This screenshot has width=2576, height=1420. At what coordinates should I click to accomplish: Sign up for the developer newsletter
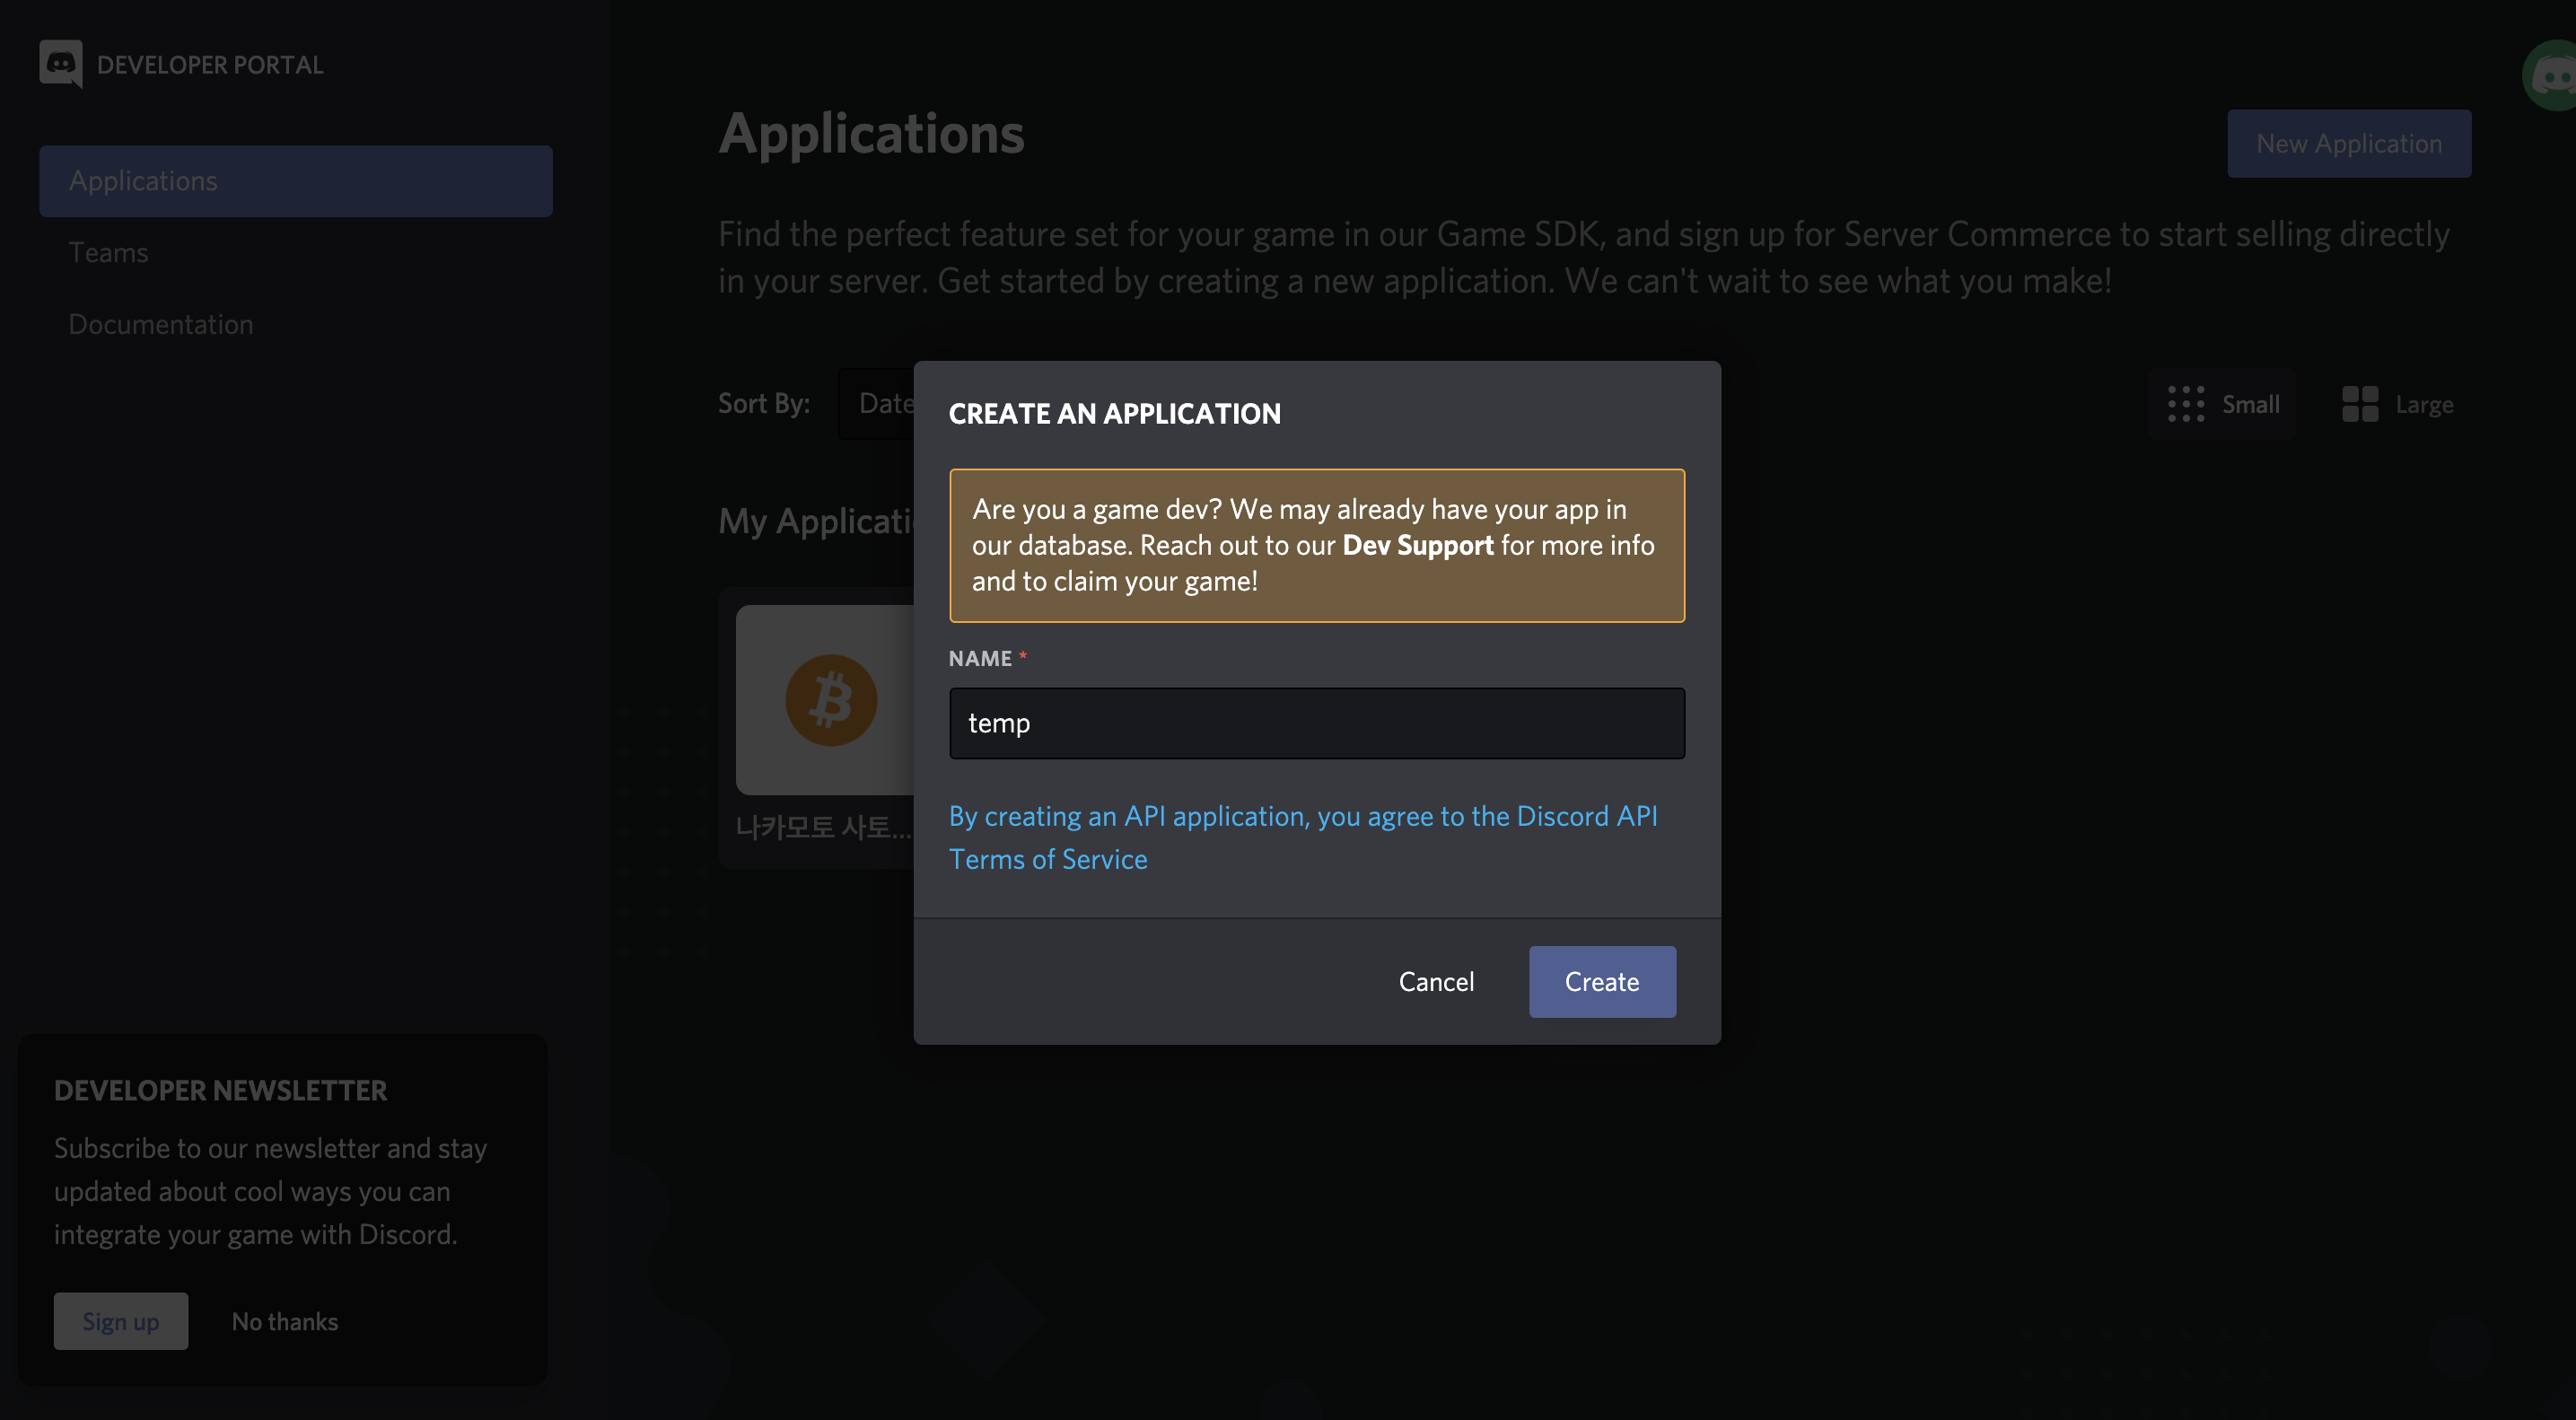pyautogui.click(x=121, y=1321)
